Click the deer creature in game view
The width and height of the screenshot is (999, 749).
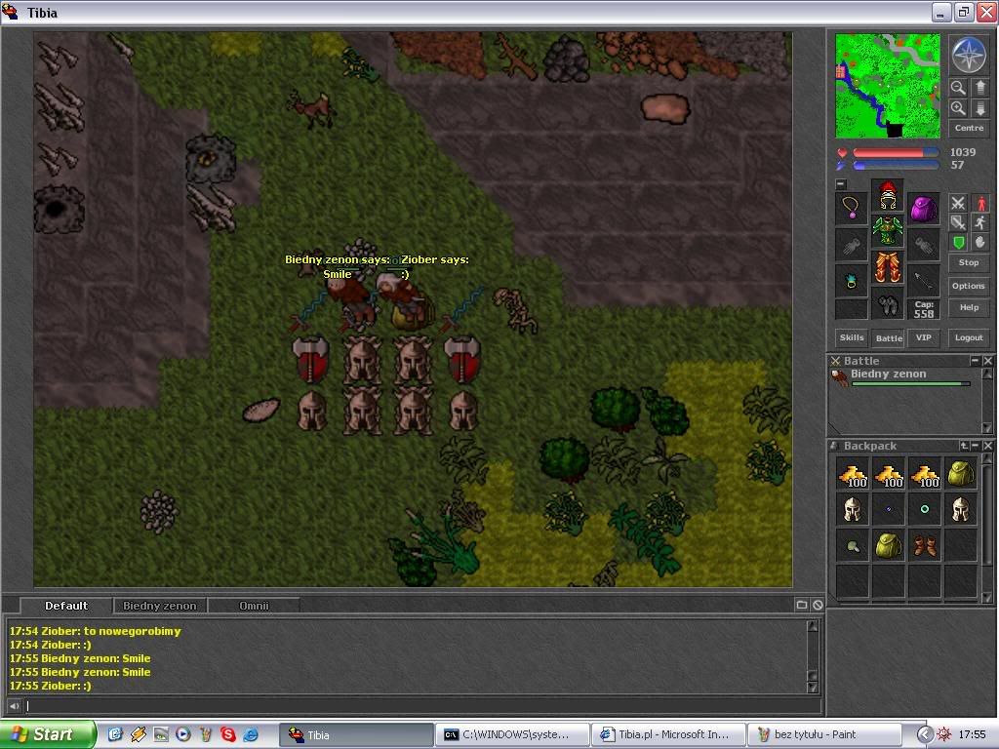pyautogui.click(x=311, y=109)
